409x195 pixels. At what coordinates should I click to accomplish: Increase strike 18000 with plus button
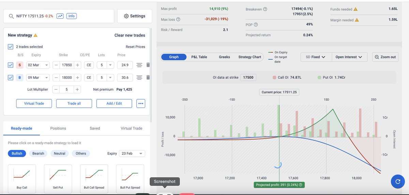[x=78, y=77]
